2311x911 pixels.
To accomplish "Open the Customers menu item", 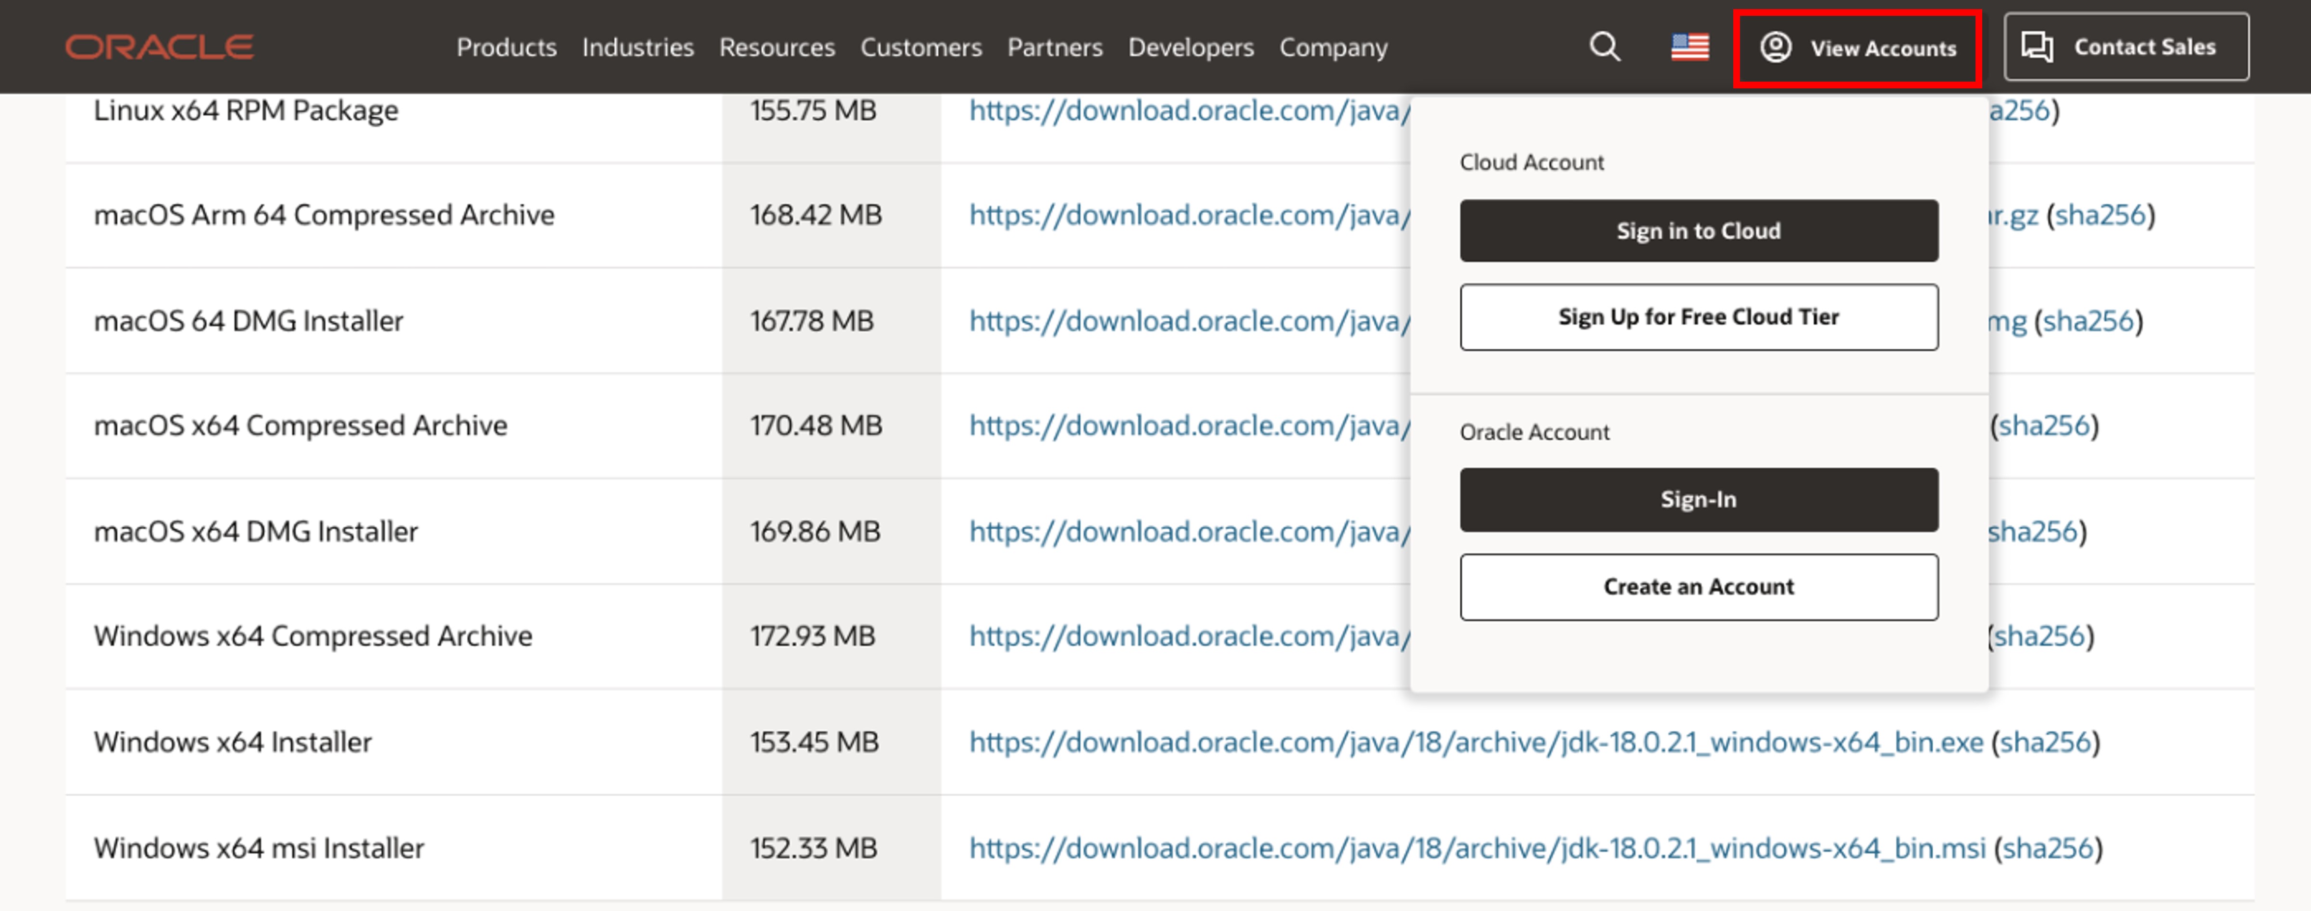I will 920,47.
